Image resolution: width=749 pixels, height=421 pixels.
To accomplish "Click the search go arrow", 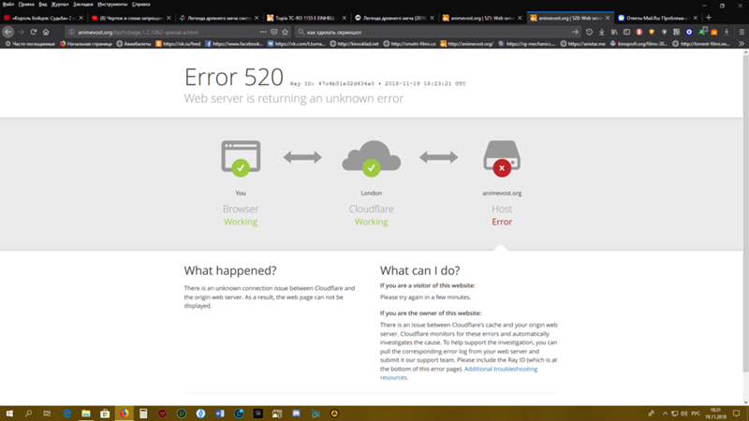I will point(575,32).
